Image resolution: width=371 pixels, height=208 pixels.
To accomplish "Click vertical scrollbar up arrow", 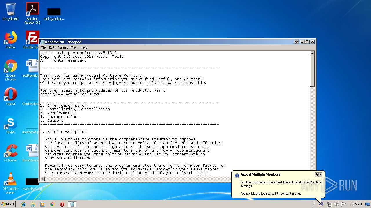I will coord(312,53).
